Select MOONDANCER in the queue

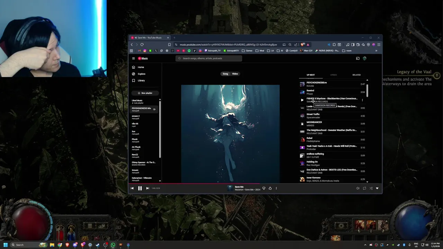click(x=332, y=124)
